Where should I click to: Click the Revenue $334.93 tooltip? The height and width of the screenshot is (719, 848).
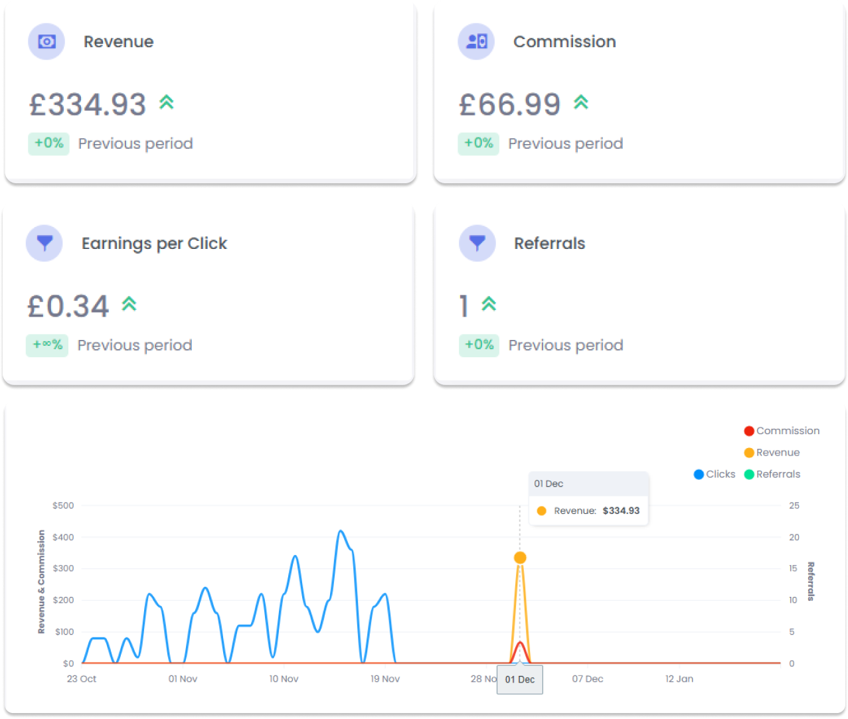588,511
